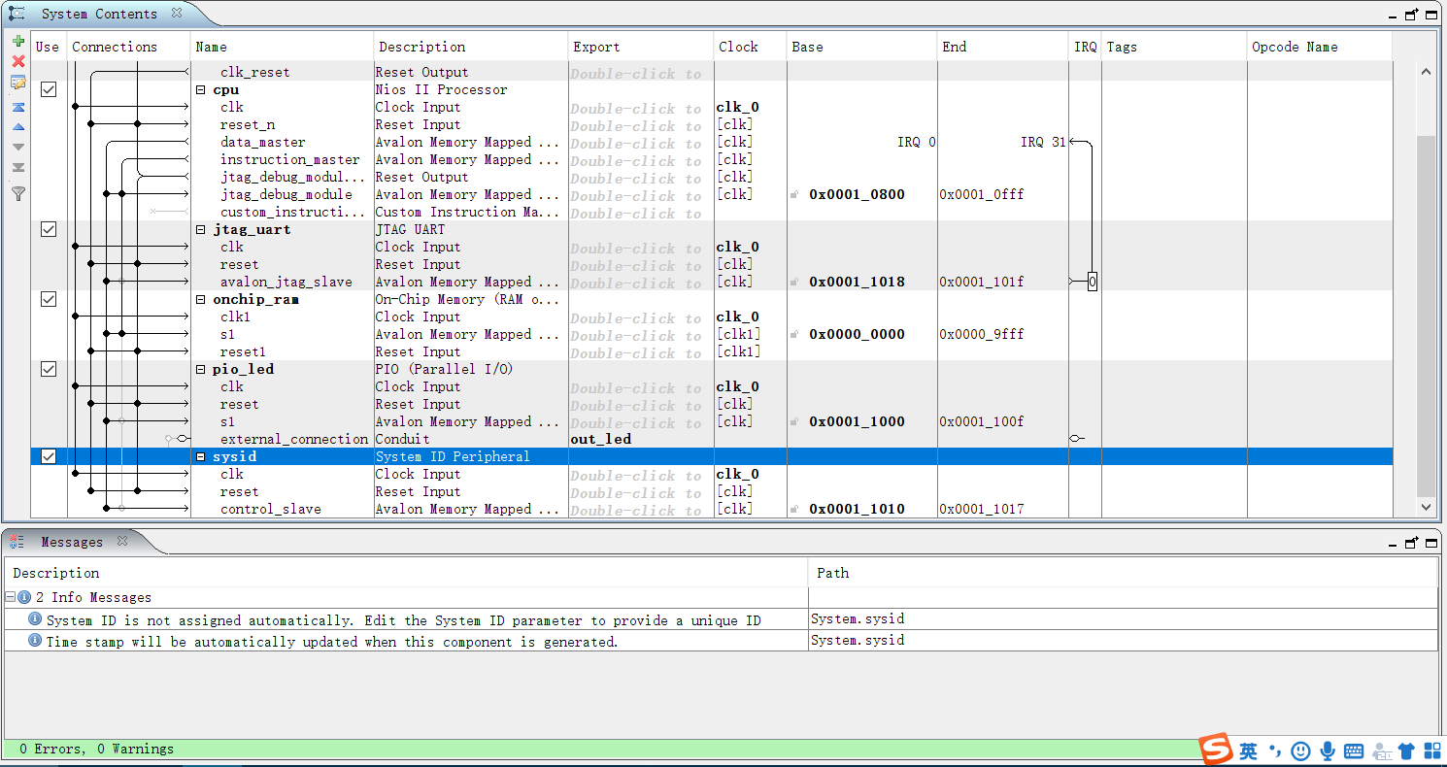Viewport: 1447px width, 767px height.
Task: Select the instruction_master row name
Action: click(289, 159)
